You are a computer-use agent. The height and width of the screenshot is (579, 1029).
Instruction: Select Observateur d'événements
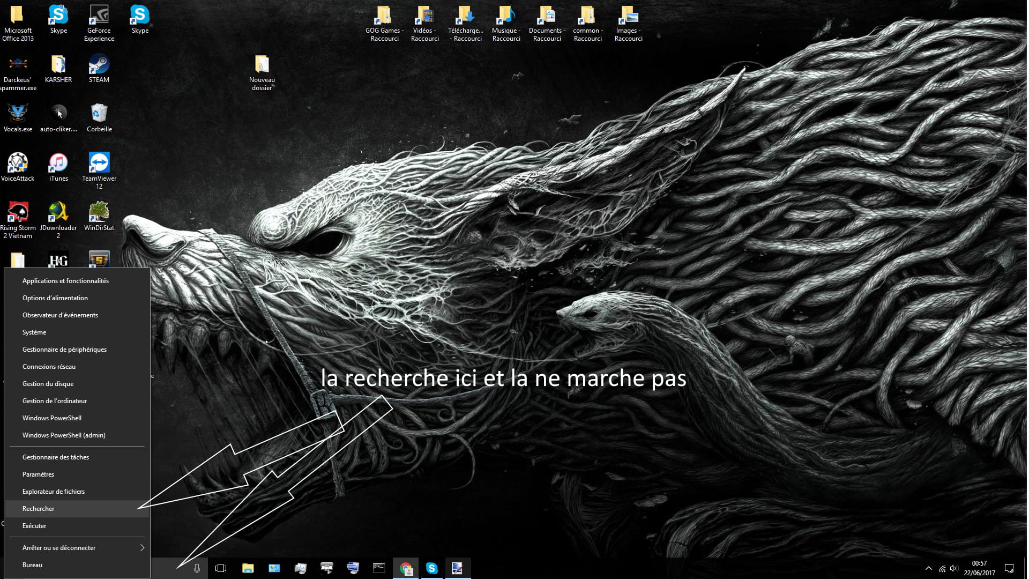(77, 315)
